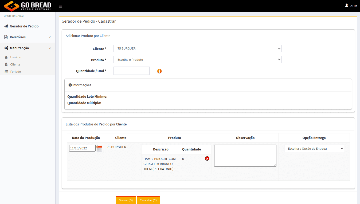Click the Gravar (G) button

(126, 200)
